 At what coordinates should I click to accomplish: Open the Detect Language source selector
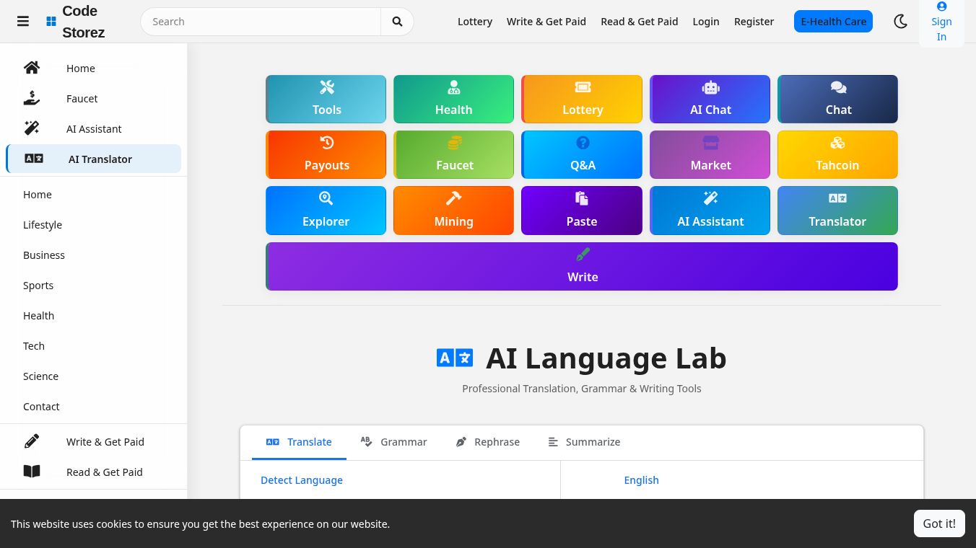click(x=302, y=480)
